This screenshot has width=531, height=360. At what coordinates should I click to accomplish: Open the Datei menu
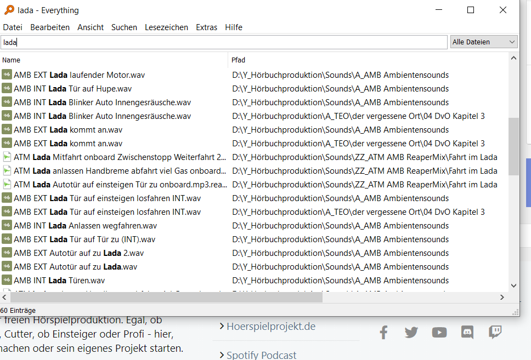point(13,27)
